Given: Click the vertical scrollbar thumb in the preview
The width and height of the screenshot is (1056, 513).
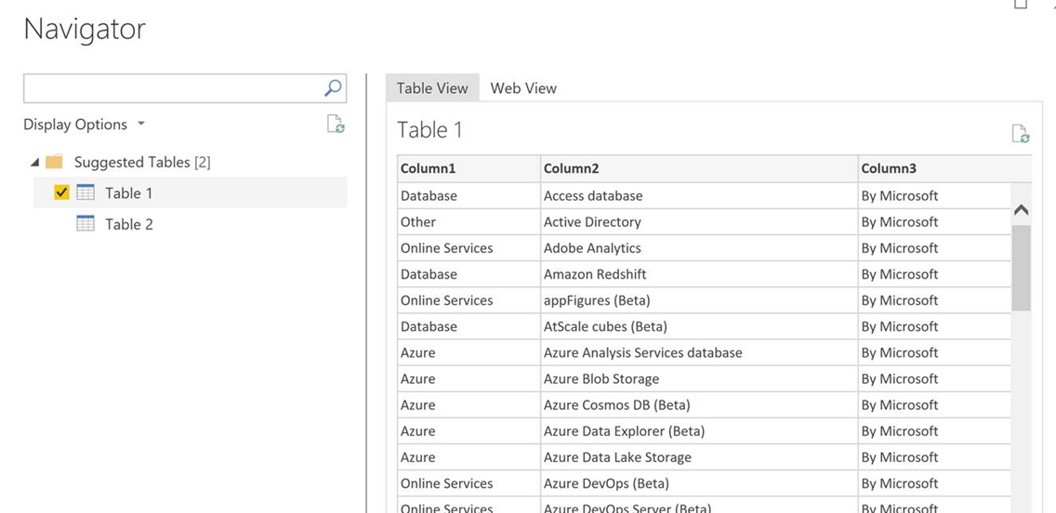Looking at the screenshot, I should [x=1021, y=268].
